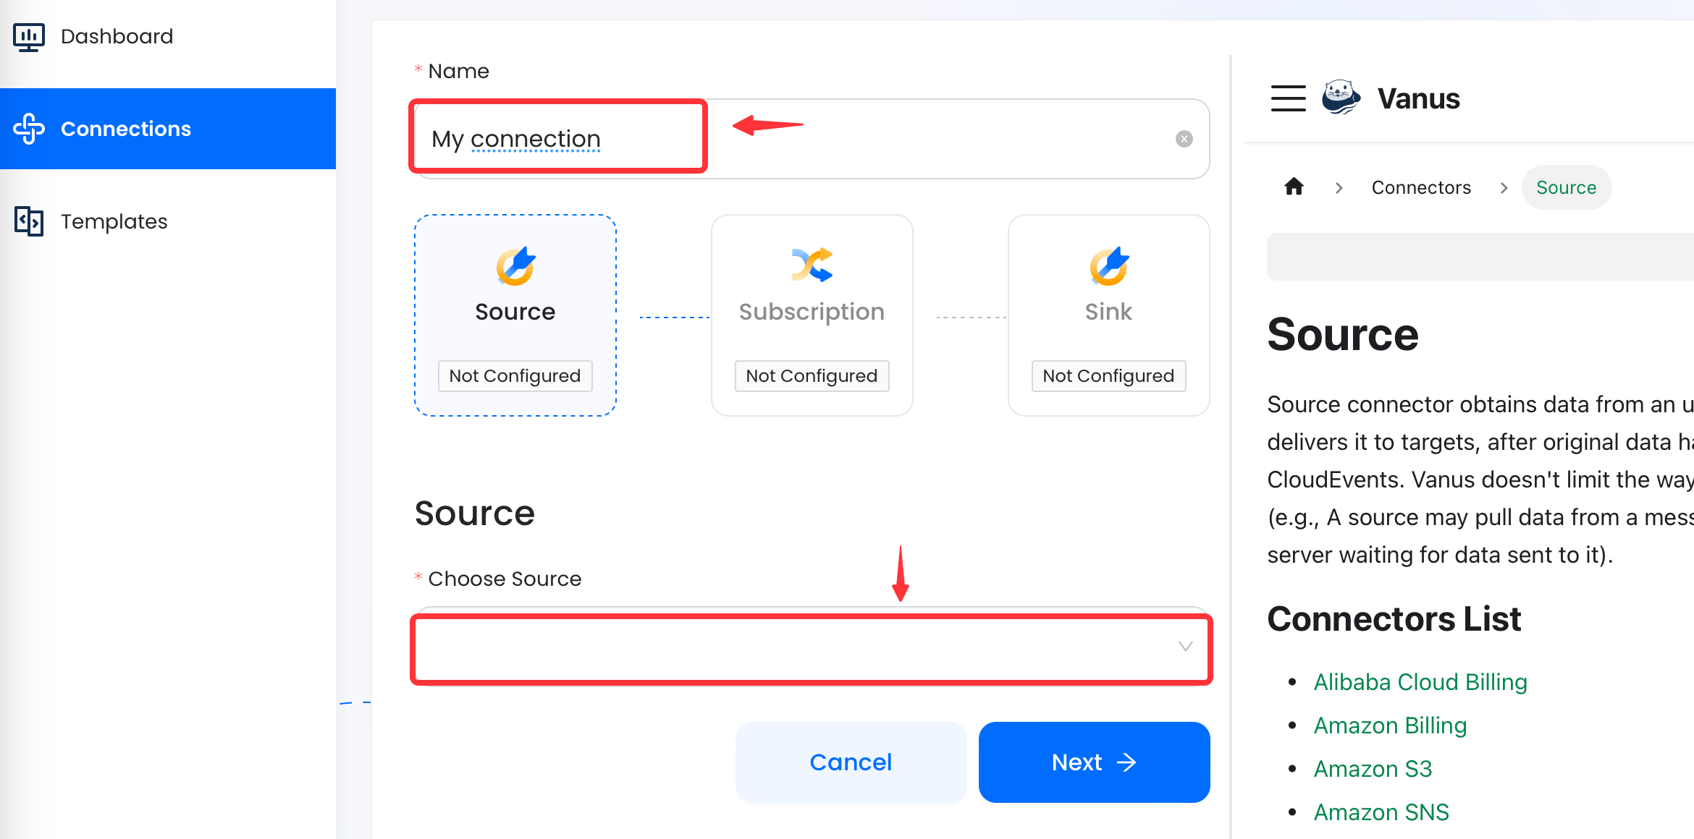Select the Connections sidebar icon
This screenshot has width=1694, height=839.
click(x=29, y=128)
